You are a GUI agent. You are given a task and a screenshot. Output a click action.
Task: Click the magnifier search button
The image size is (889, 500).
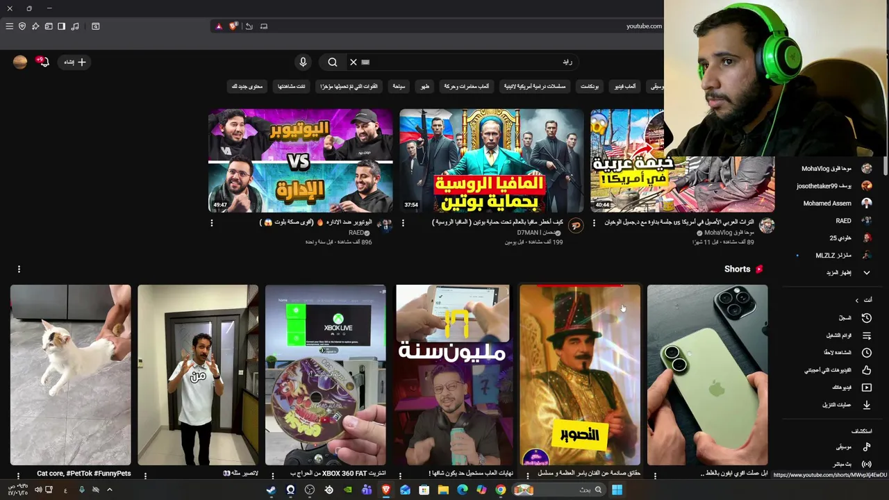333,62
